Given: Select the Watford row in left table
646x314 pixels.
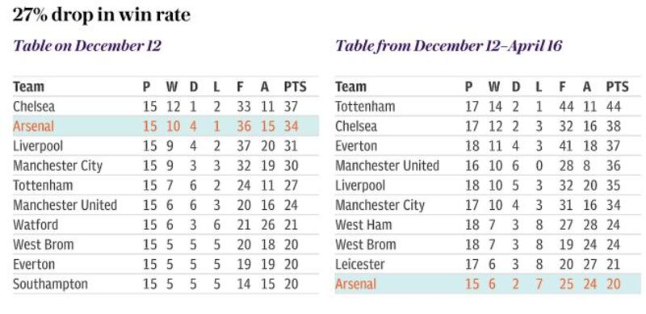Looking at the screenshot, I should click(166, 224).
